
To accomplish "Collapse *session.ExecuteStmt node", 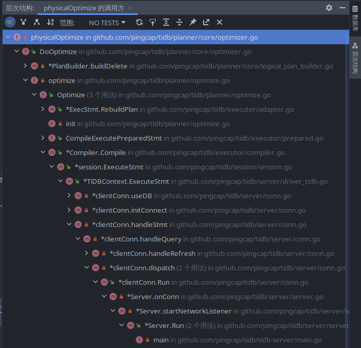I will point(52,166).
